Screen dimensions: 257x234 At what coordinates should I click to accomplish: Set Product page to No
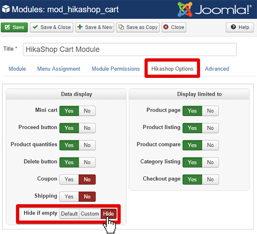(x=210, y=111)
